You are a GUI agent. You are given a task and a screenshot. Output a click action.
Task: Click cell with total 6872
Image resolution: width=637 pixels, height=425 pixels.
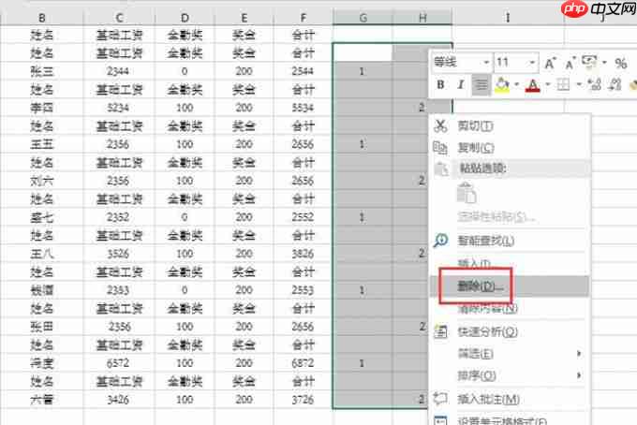(304, 363)
